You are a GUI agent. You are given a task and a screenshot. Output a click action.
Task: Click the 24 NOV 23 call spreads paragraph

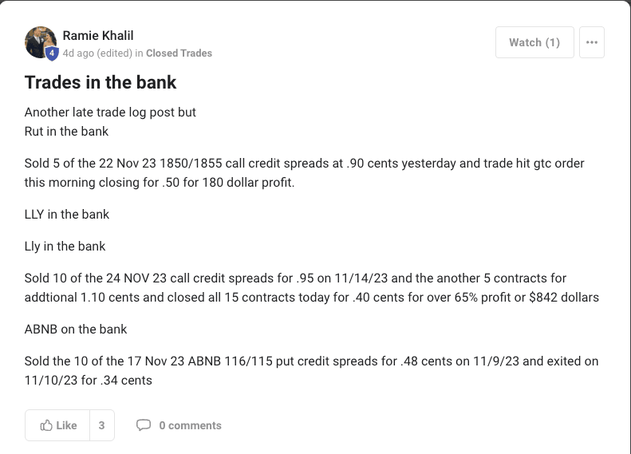click(x=311, y=287)
